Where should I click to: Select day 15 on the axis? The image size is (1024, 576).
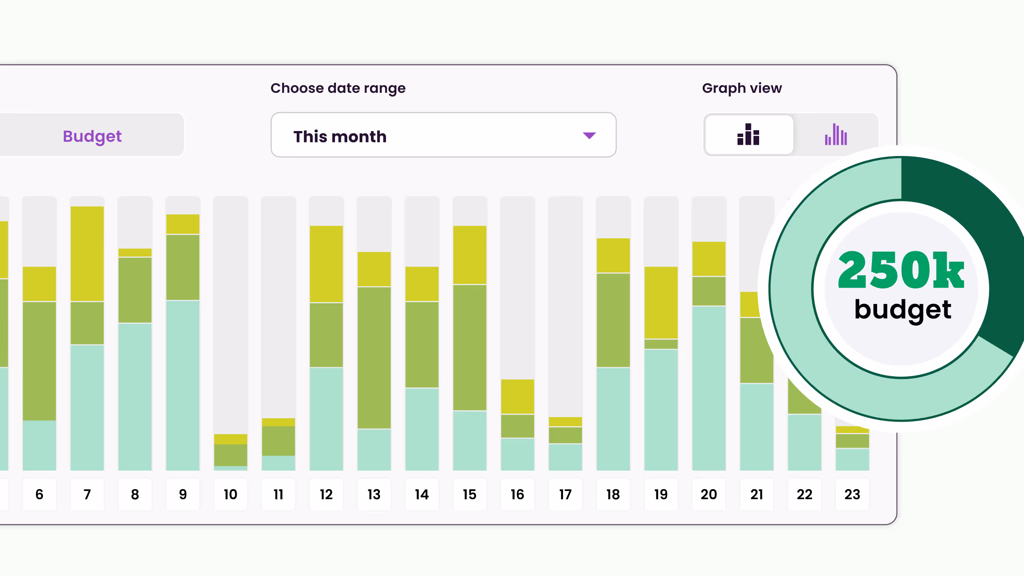coord(469,494)
